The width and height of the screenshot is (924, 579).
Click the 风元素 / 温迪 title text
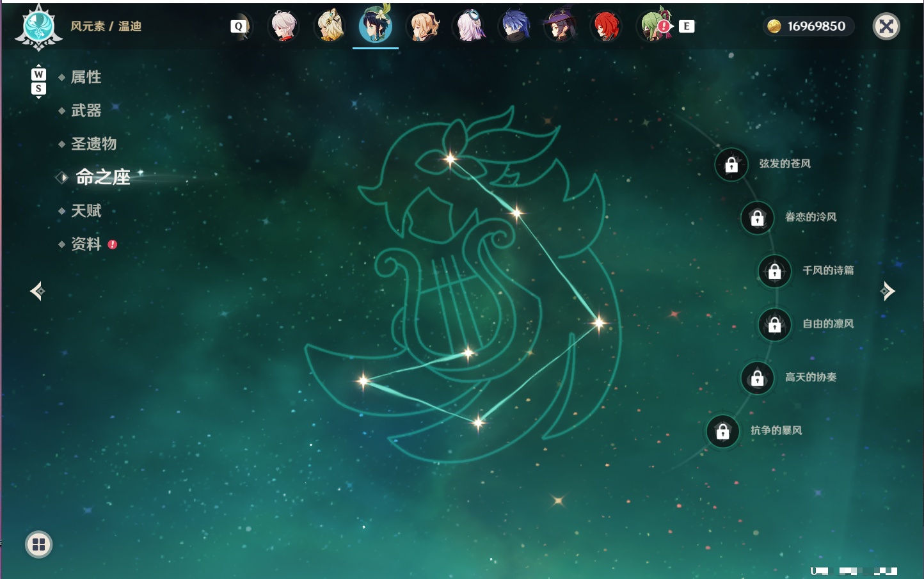tap(106, 26)
